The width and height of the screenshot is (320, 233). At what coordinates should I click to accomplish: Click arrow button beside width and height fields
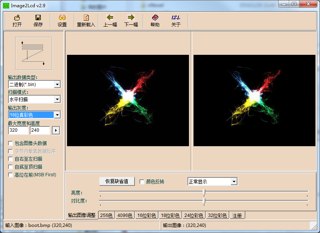pos(56,130)
